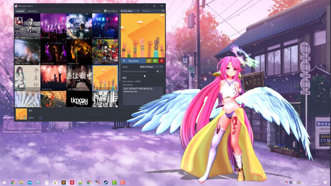Open the orange Camtasia recorder taskbar icon
The image size is (331, 186).
pos(123,183)
